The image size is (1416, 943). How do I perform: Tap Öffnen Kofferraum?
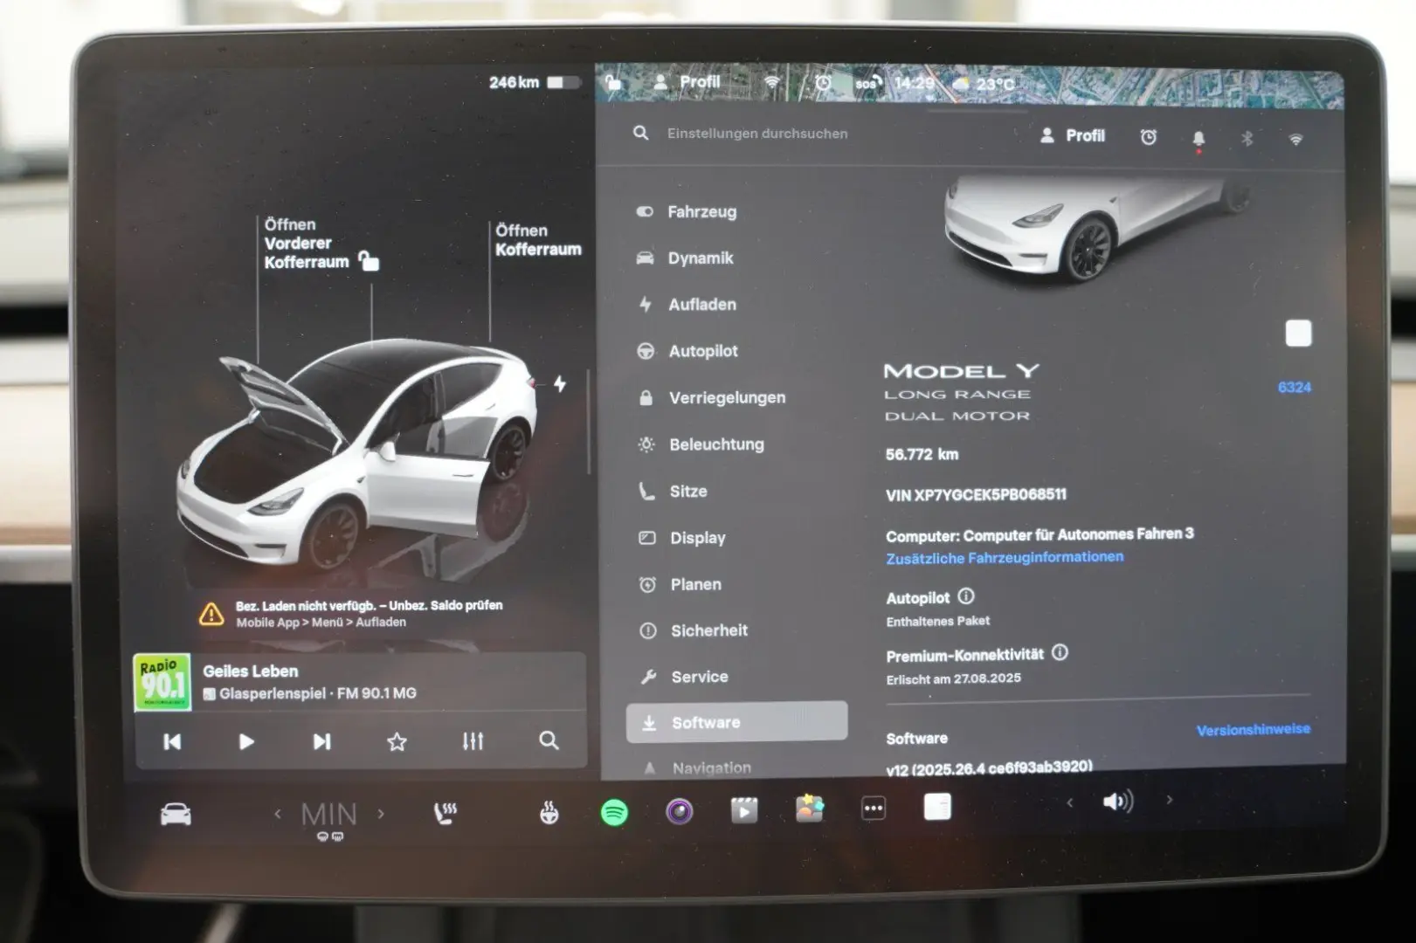click(x=537, y=240)
